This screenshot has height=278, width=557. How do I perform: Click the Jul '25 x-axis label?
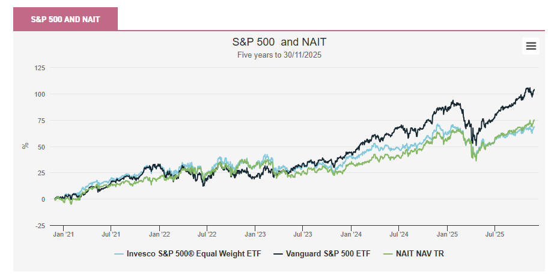click(x=495, y=234)
